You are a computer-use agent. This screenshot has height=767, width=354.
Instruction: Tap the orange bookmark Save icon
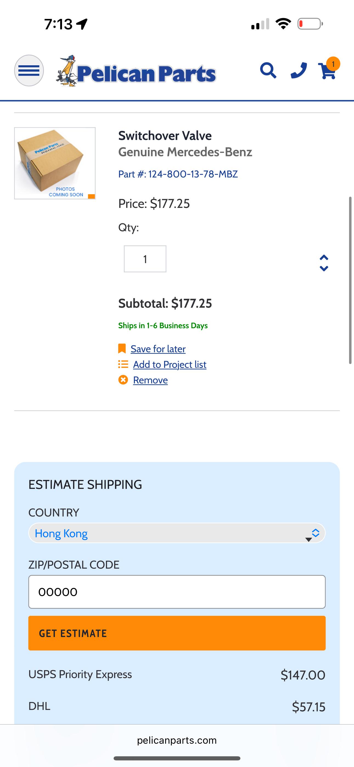tap(122, 348)
